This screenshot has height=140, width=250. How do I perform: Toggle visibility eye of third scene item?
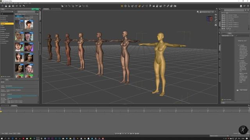tap(222, 19)
